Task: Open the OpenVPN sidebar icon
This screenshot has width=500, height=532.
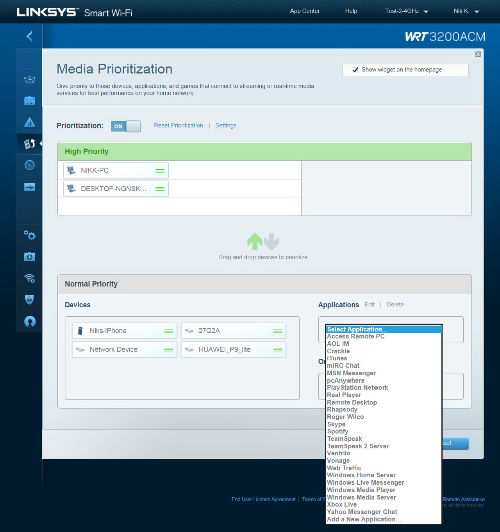Action: (x=30, y=321)
